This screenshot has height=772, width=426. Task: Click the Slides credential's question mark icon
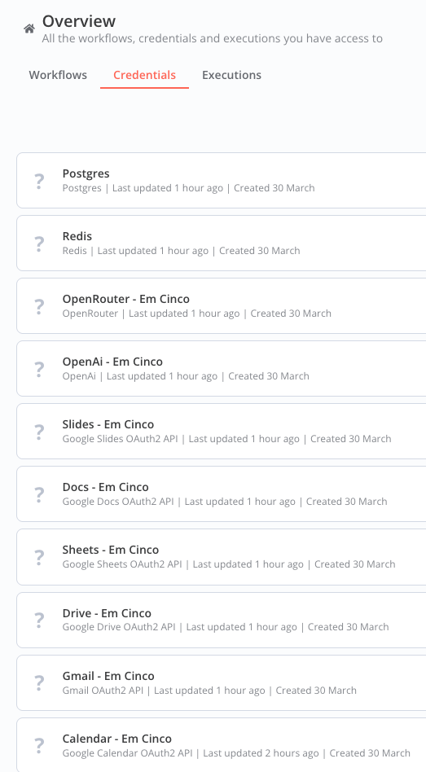39,432
